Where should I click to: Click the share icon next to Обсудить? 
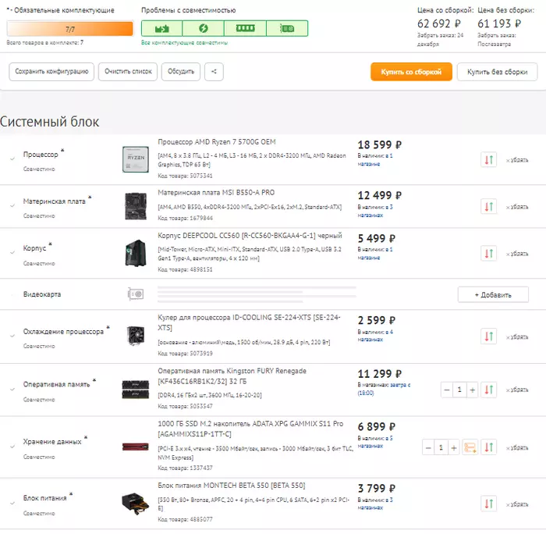(x=213, y=71)
